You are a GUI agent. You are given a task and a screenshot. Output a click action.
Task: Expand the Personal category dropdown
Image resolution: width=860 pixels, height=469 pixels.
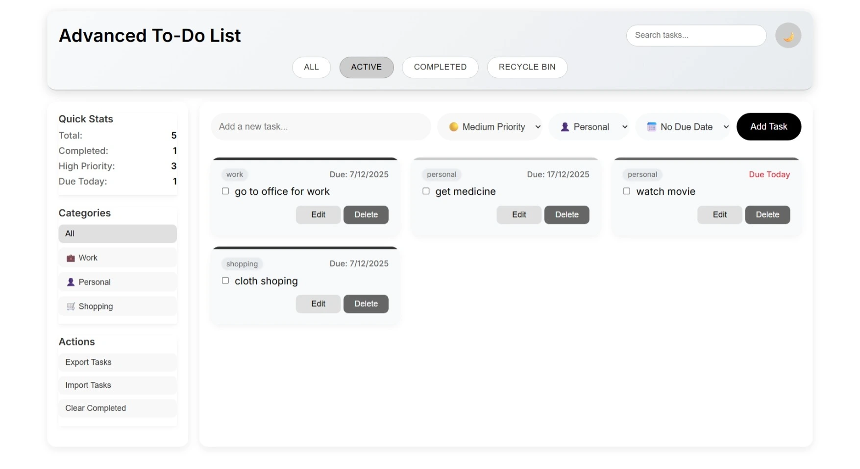[590, 126]
